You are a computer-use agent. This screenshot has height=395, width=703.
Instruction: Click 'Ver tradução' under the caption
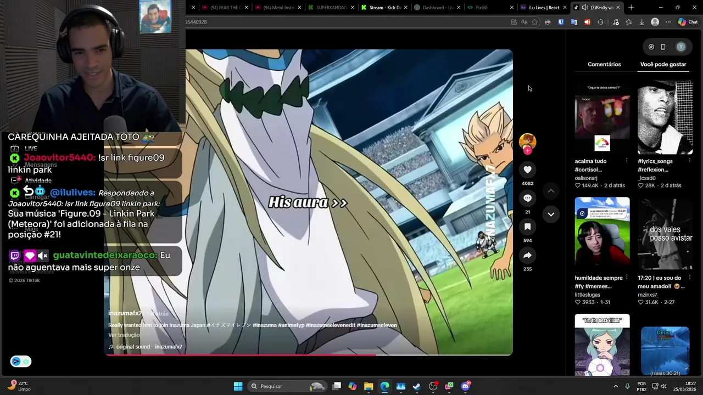coord(124,335)
